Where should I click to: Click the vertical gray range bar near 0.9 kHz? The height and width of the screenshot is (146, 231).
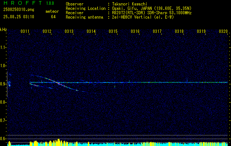tap(7, 84)
